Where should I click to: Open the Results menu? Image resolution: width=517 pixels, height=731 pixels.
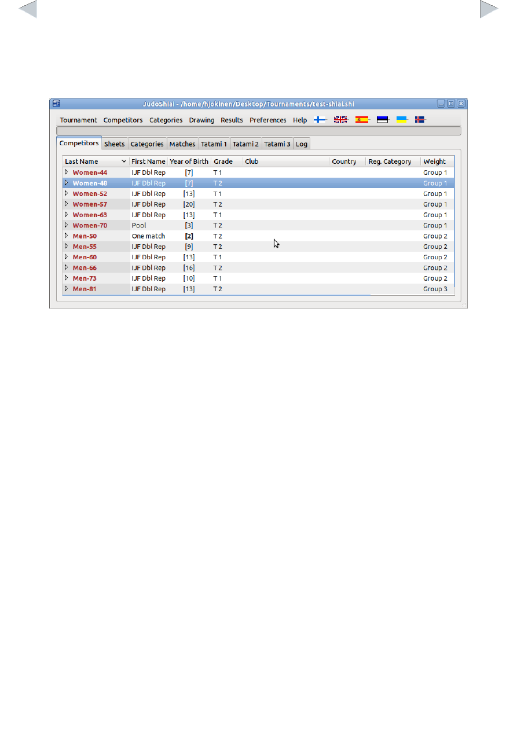pyautogui.click(x=232, y=120)
